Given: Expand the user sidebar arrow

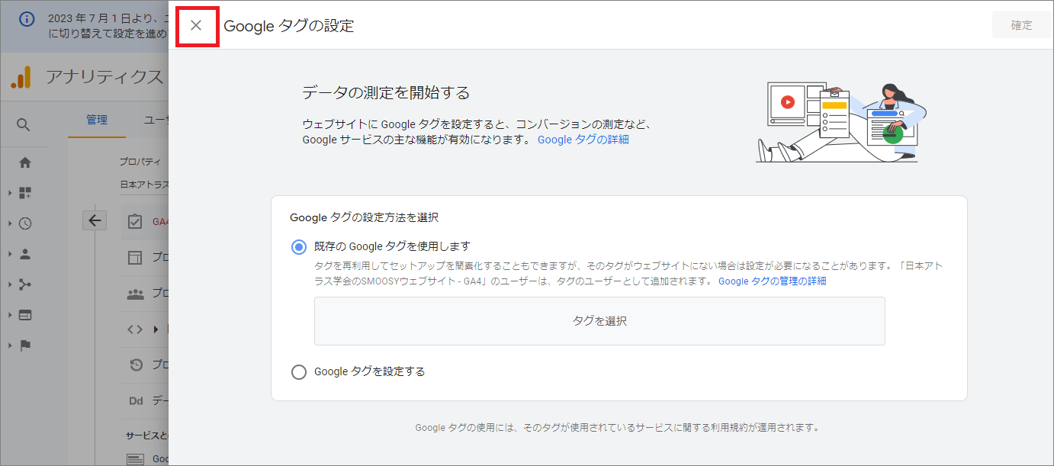Looking at the screenshot, I should [10, 254].
